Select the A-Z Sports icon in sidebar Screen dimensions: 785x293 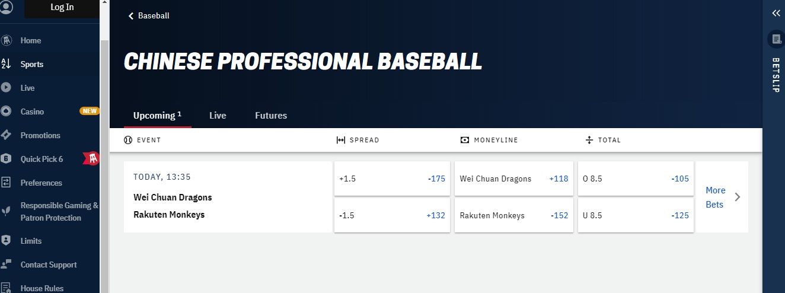pos(6,64)
